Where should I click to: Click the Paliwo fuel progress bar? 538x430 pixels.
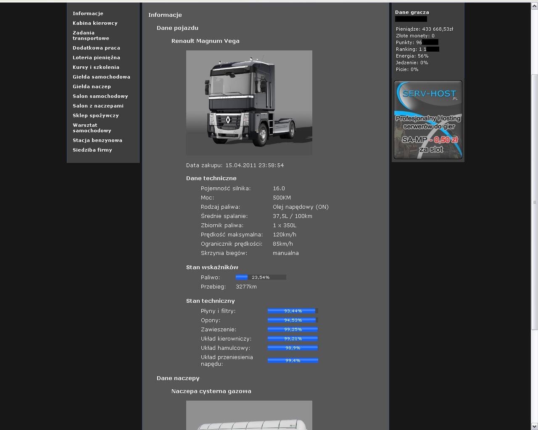261,277
